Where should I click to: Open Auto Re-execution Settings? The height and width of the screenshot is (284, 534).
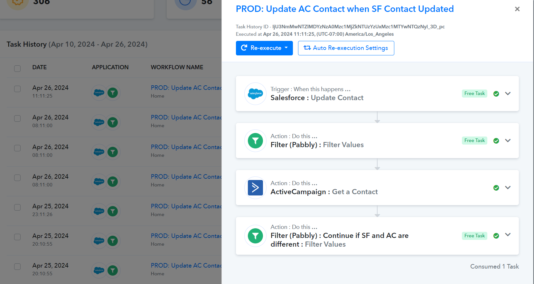point(346,48)
